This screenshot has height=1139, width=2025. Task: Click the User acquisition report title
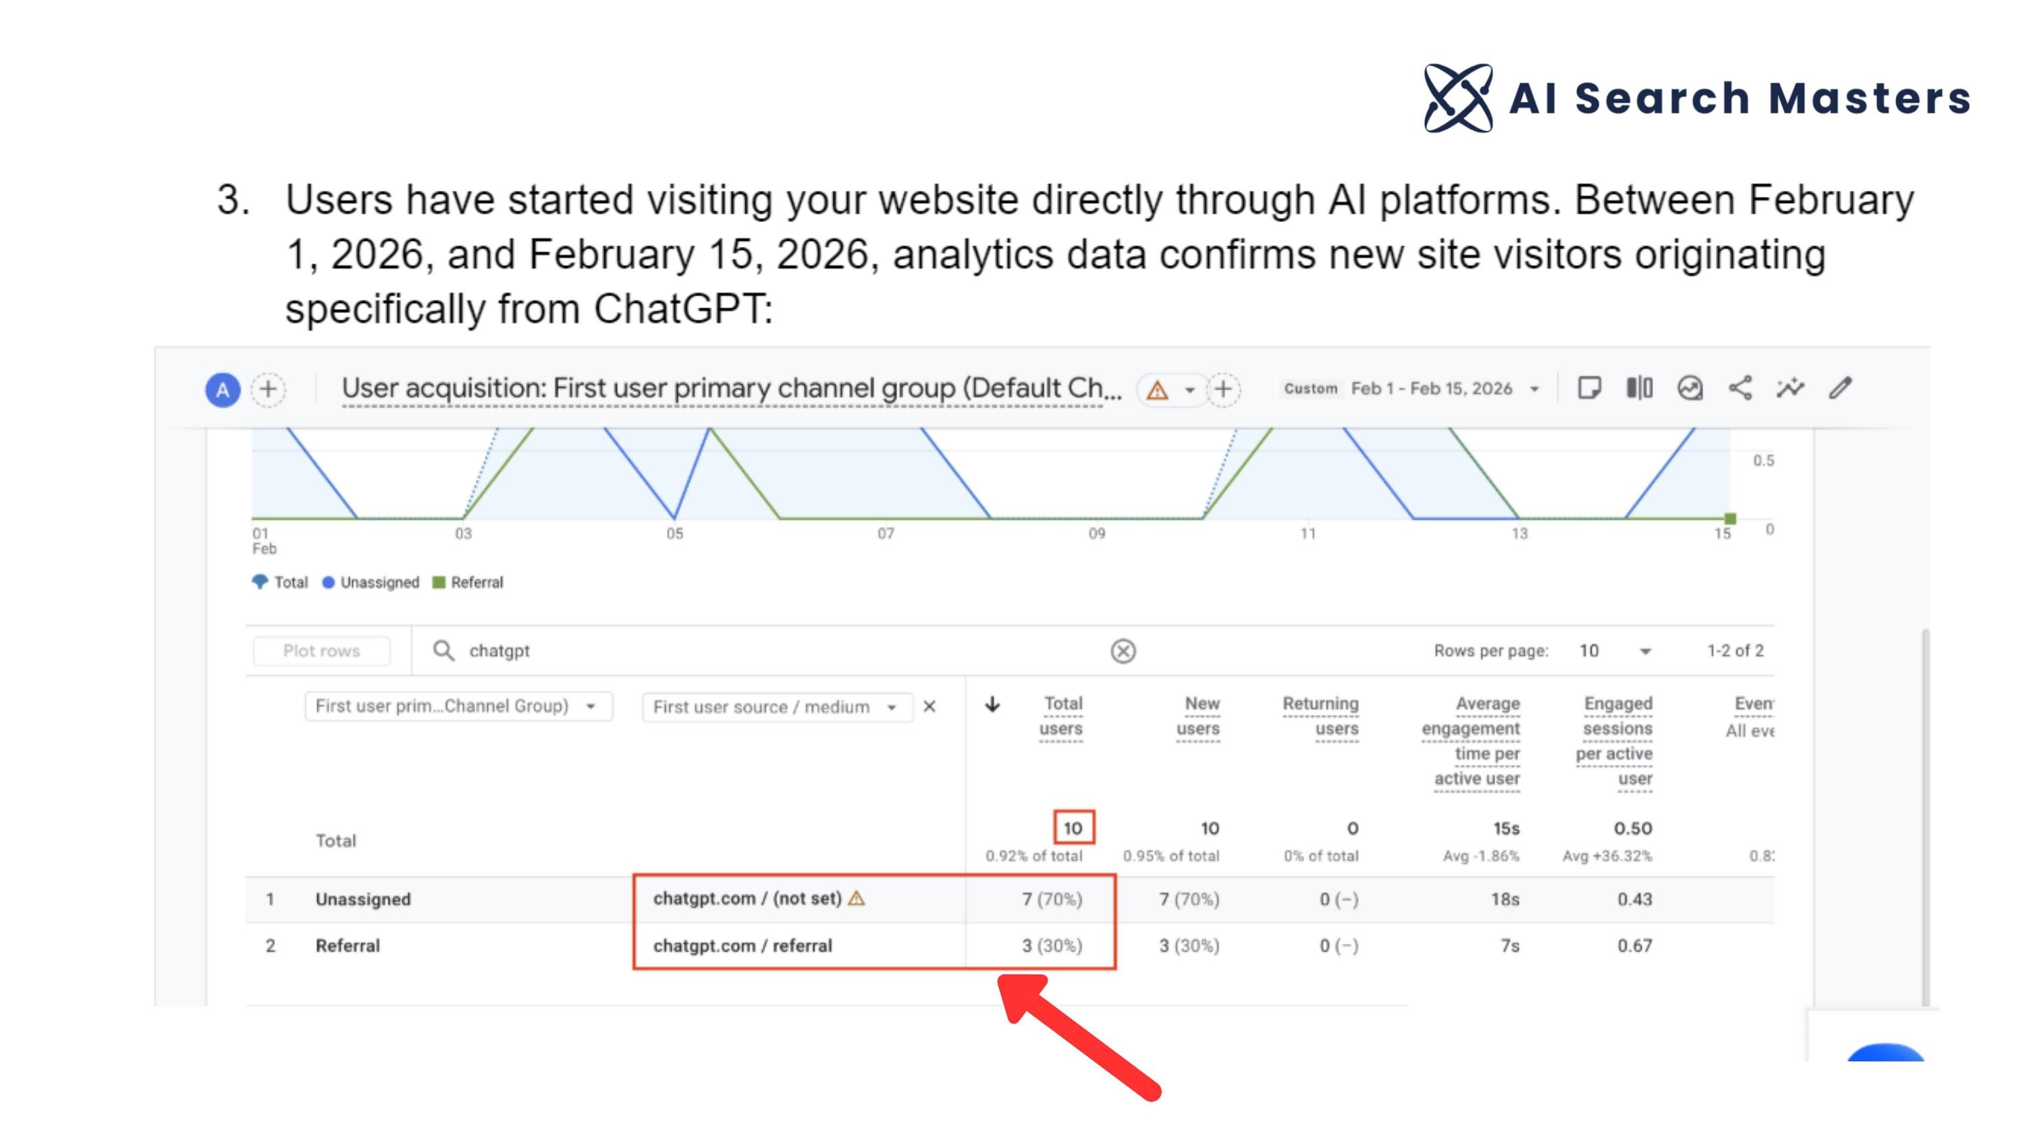pos(731,389)
